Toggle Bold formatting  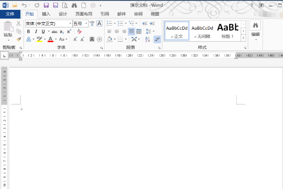pyautogui.click(x=28, y=32)
